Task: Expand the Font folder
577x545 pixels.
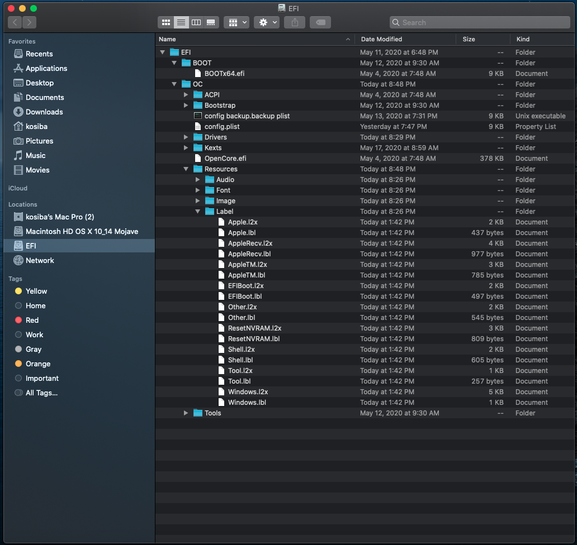Action: 197,190
